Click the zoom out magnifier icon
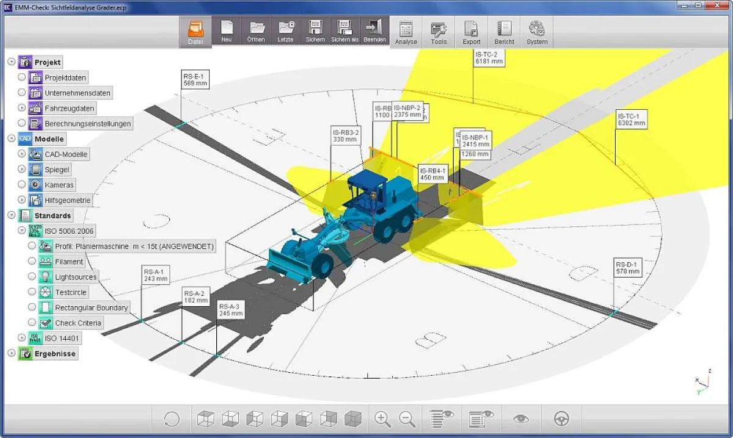Viewport: 733px width, 438px height. pos(407,418)
